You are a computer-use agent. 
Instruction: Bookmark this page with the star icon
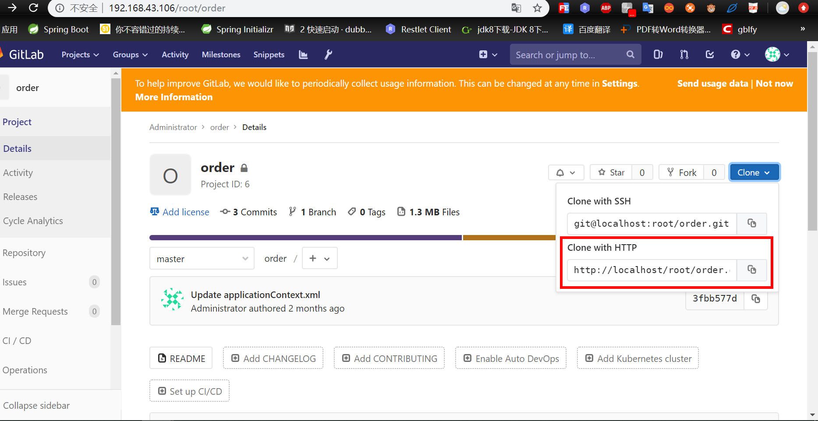(x=537, y=8)
